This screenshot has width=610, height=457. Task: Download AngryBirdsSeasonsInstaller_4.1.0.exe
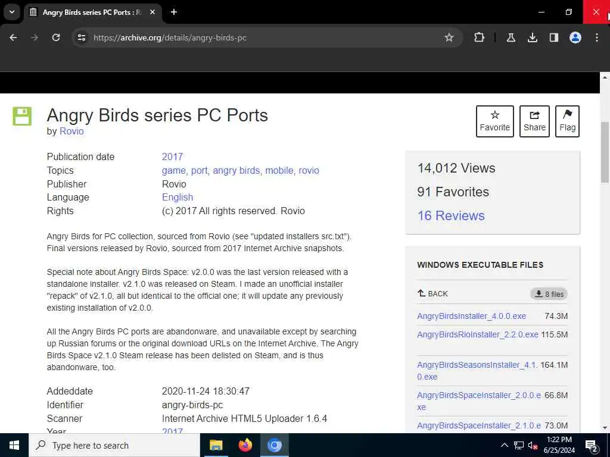pyautogui.click(x=478, y=371)
